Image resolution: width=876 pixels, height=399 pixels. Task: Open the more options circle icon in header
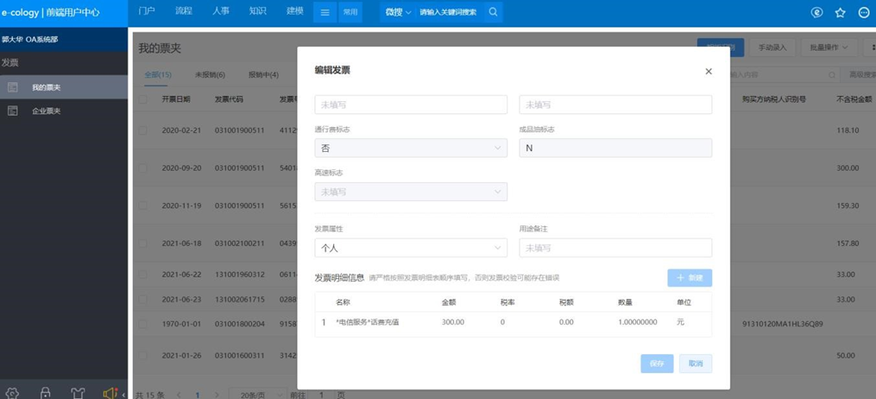(x=863, y=13)
